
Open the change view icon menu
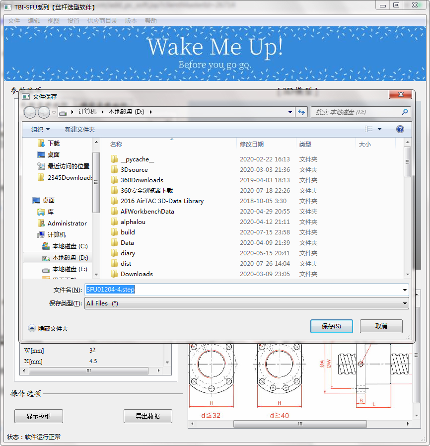pyautogui.click(x=369, y=129)
